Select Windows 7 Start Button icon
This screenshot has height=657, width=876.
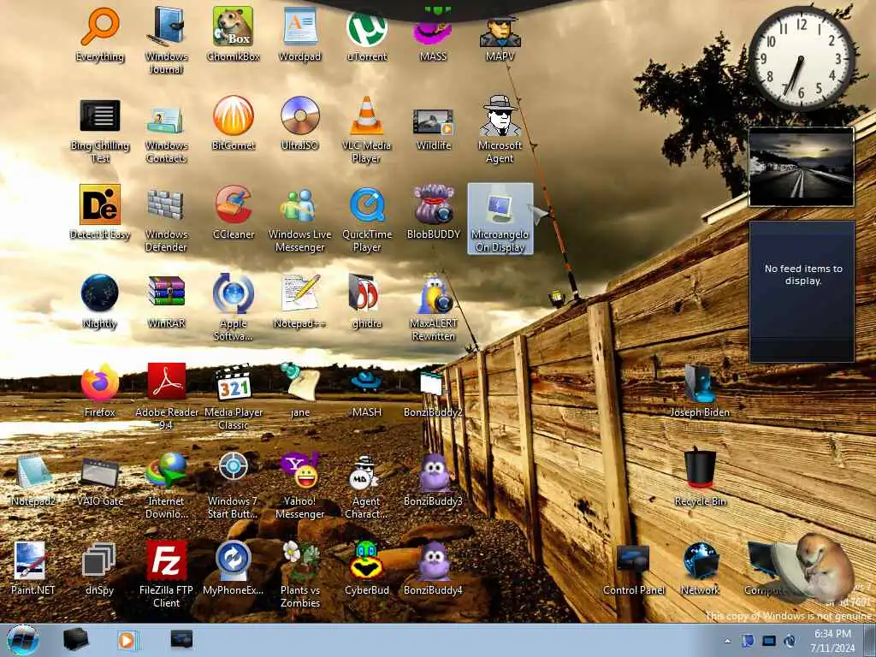point(234,486)
